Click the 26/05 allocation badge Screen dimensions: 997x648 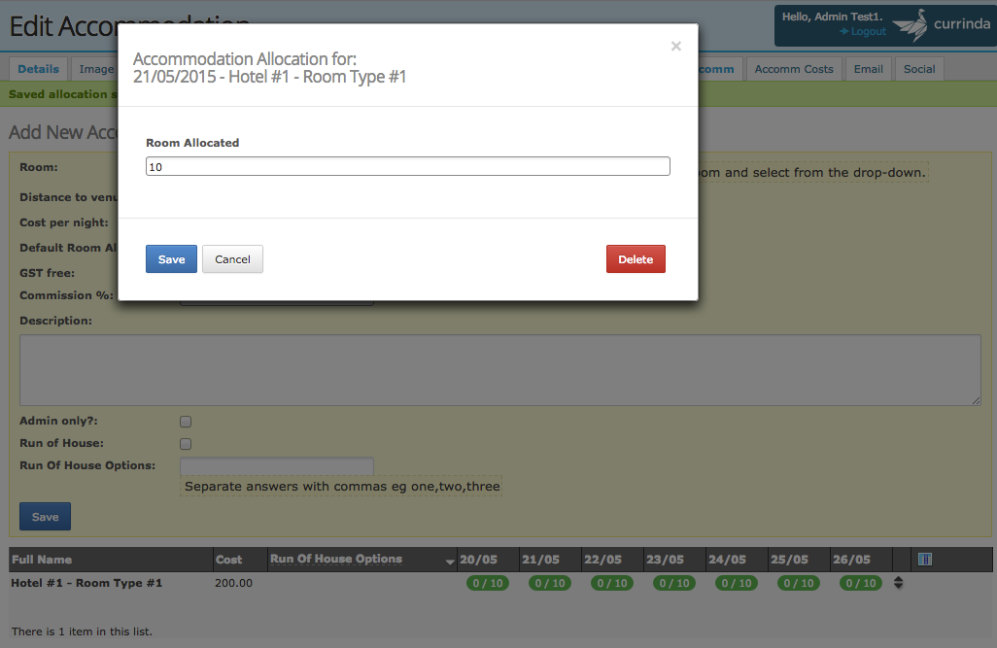(x=861, y=583)
